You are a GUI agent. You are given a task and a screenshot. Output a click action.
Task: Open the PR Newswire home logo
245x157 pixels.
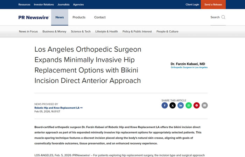(x=34, y=17)
